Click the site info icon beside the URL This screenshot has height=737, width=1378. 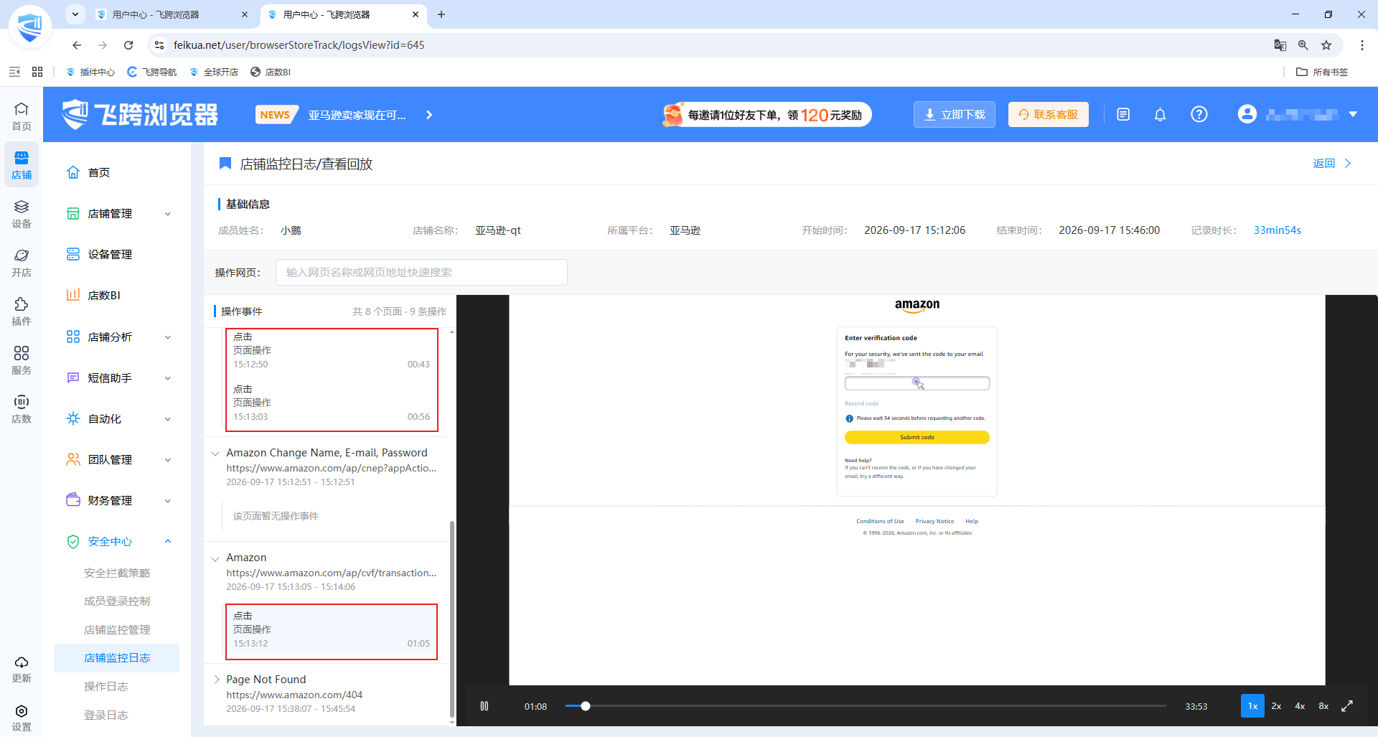click(159, 45)
